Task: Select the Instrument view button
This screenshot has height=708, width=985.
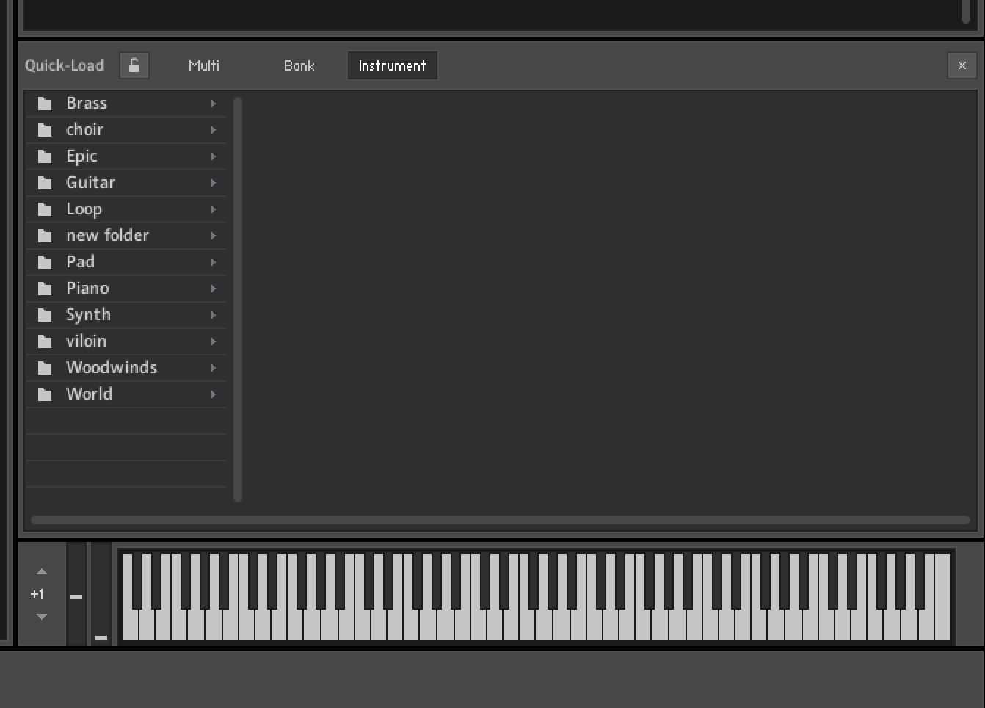Action: (x=392, y=65)
